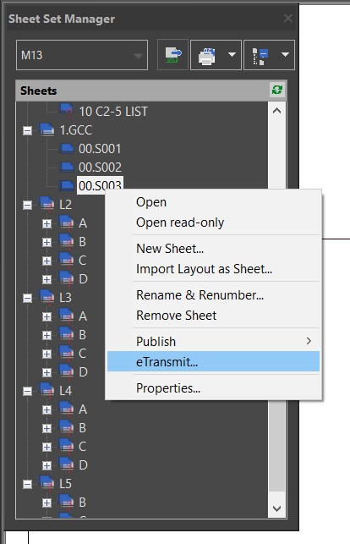Click the Sheet Selections icon

(x=260, y=55)
